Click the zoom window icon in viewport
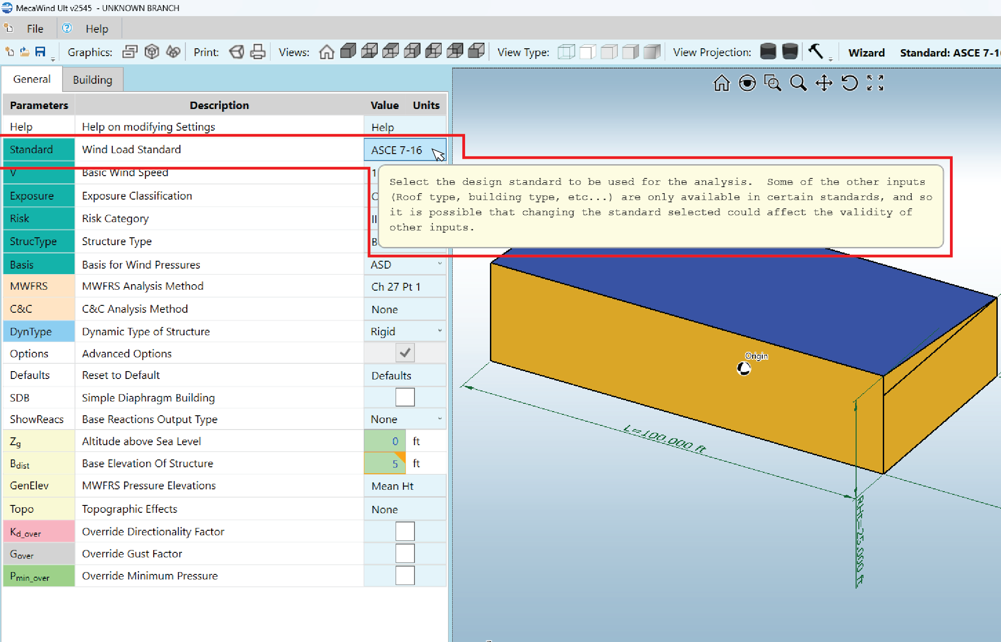The height and width of the screenshot is (642, 1001). coord(772,83)
